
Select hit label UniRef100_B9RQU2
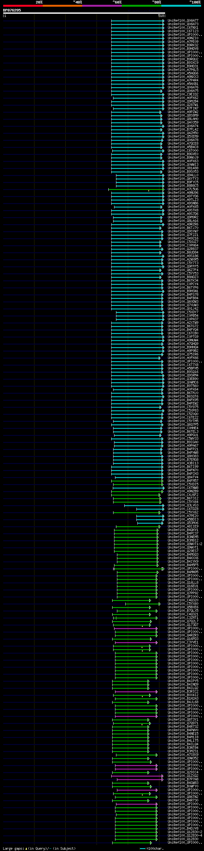coord(183,59)
